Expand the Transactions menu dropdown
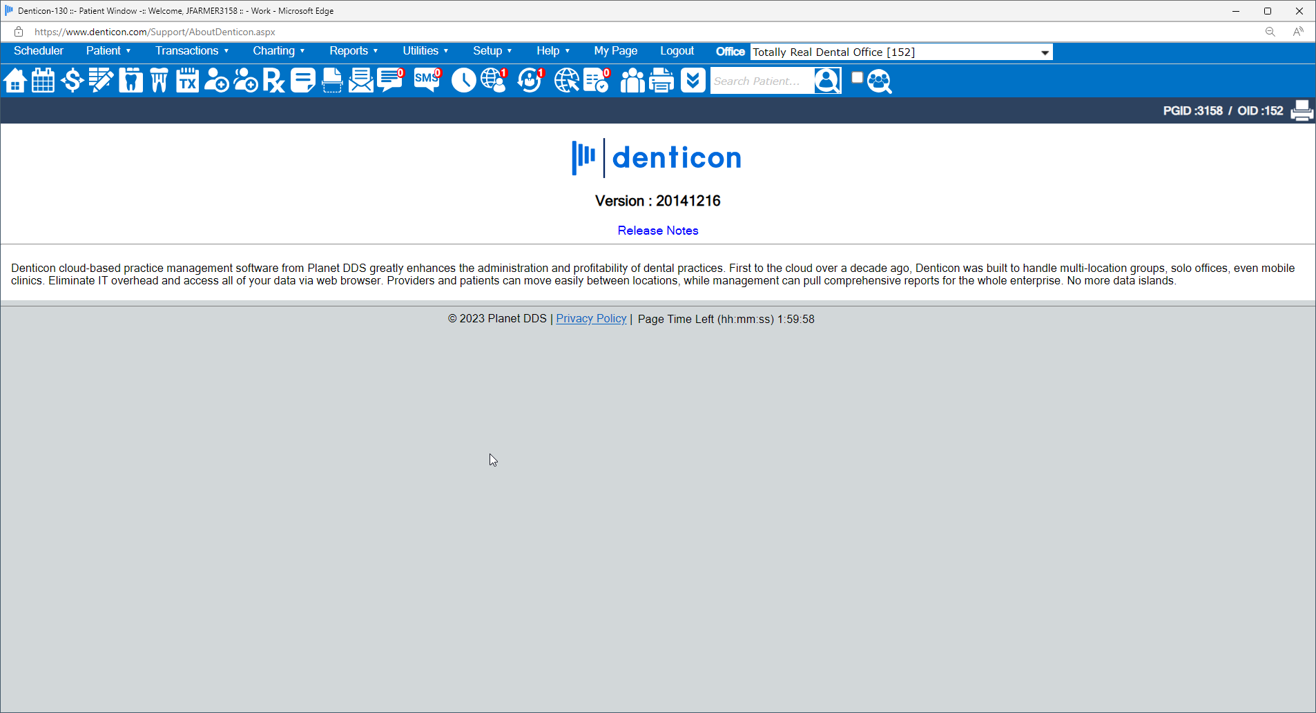Viewport: 1316px width, 713px height. pos(192,51)
